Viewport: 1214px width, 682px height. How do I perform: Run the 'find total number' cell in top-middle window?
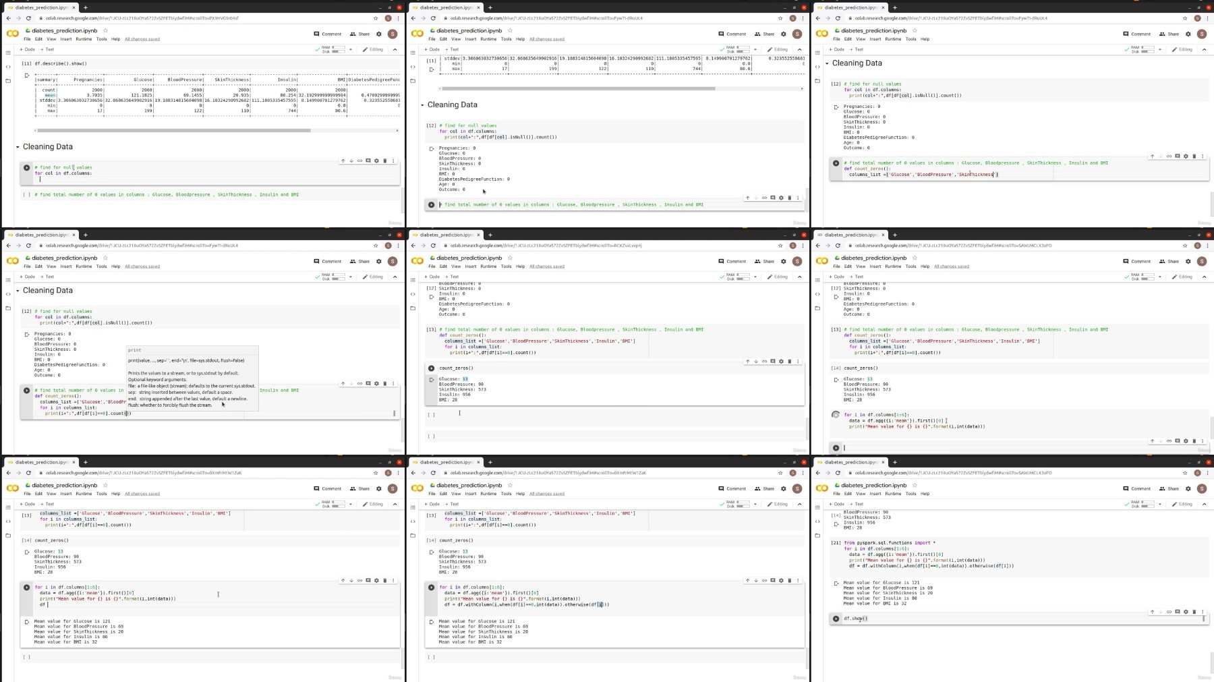point(432,204)
